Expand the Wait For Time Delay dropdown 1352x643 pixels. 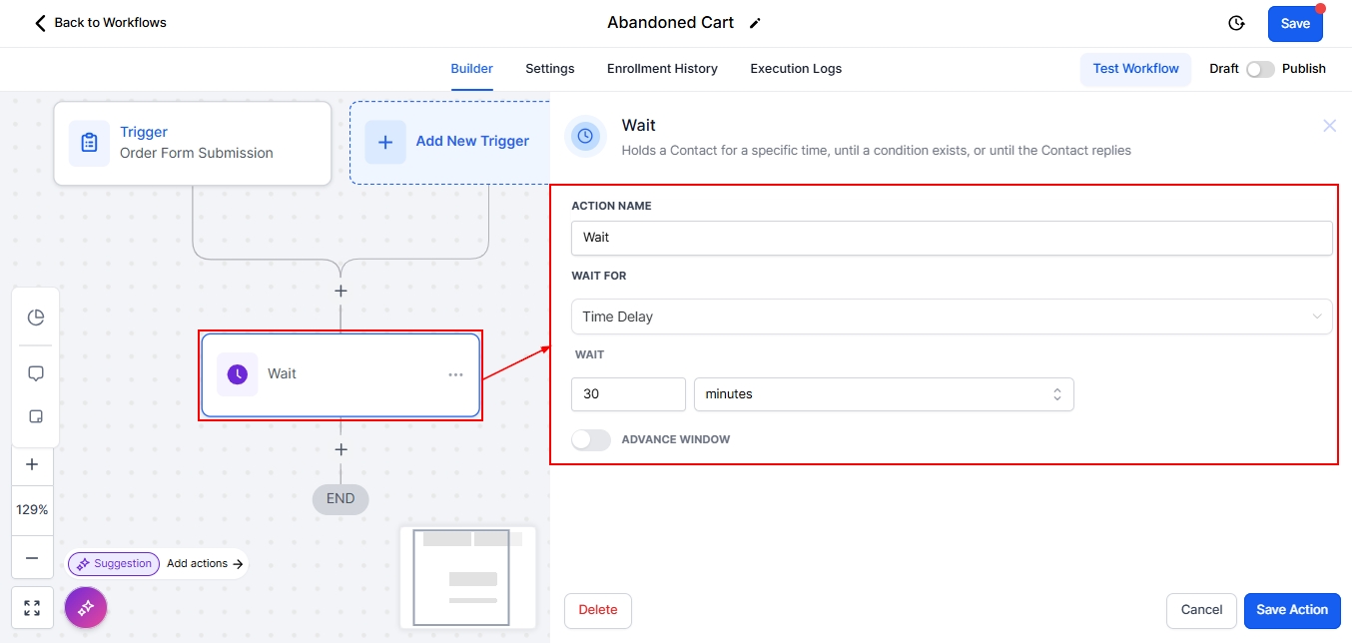pyautogui.click(x=951, y=317)
